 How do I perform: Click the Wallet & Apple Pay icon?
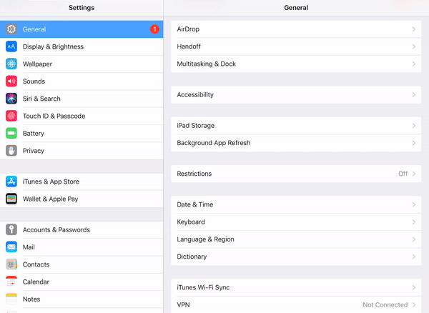(11, 199)
